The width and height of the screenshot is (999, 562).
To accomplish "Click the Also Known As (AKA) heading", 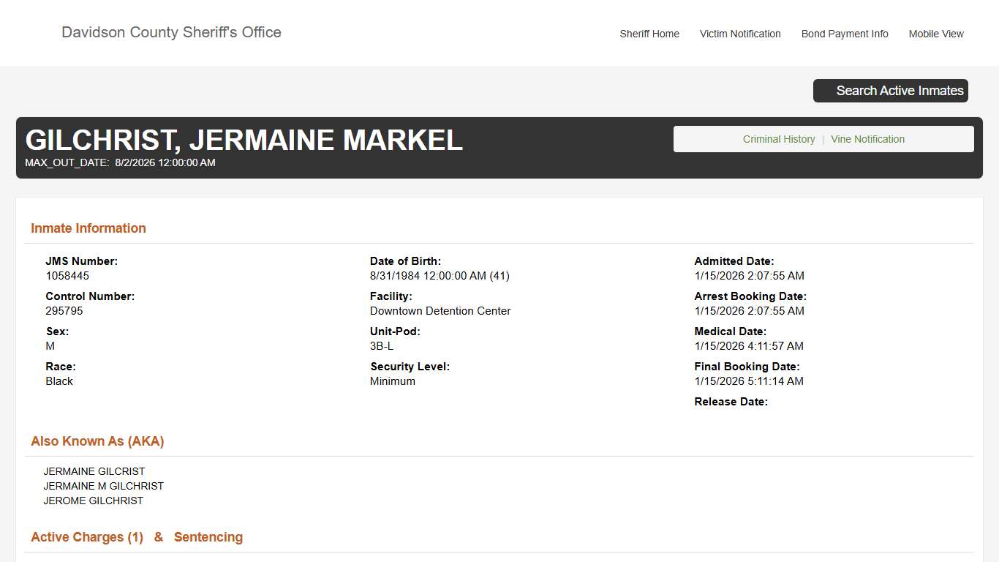I will click(x=97, y=441).
